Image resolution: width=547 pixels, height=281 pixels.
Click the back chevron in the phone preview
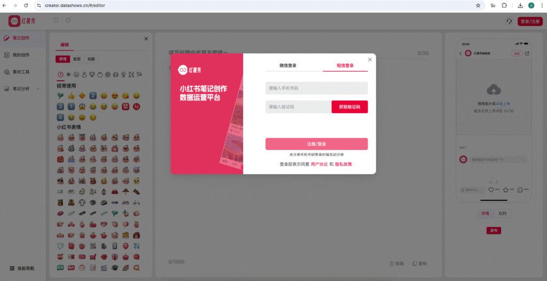(x=460, y=53)
